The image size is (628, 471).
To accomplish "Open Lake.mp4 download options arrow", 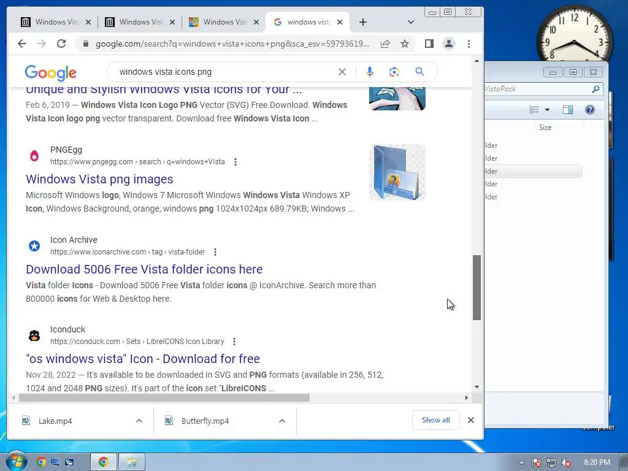I will [x=139, y=421].
